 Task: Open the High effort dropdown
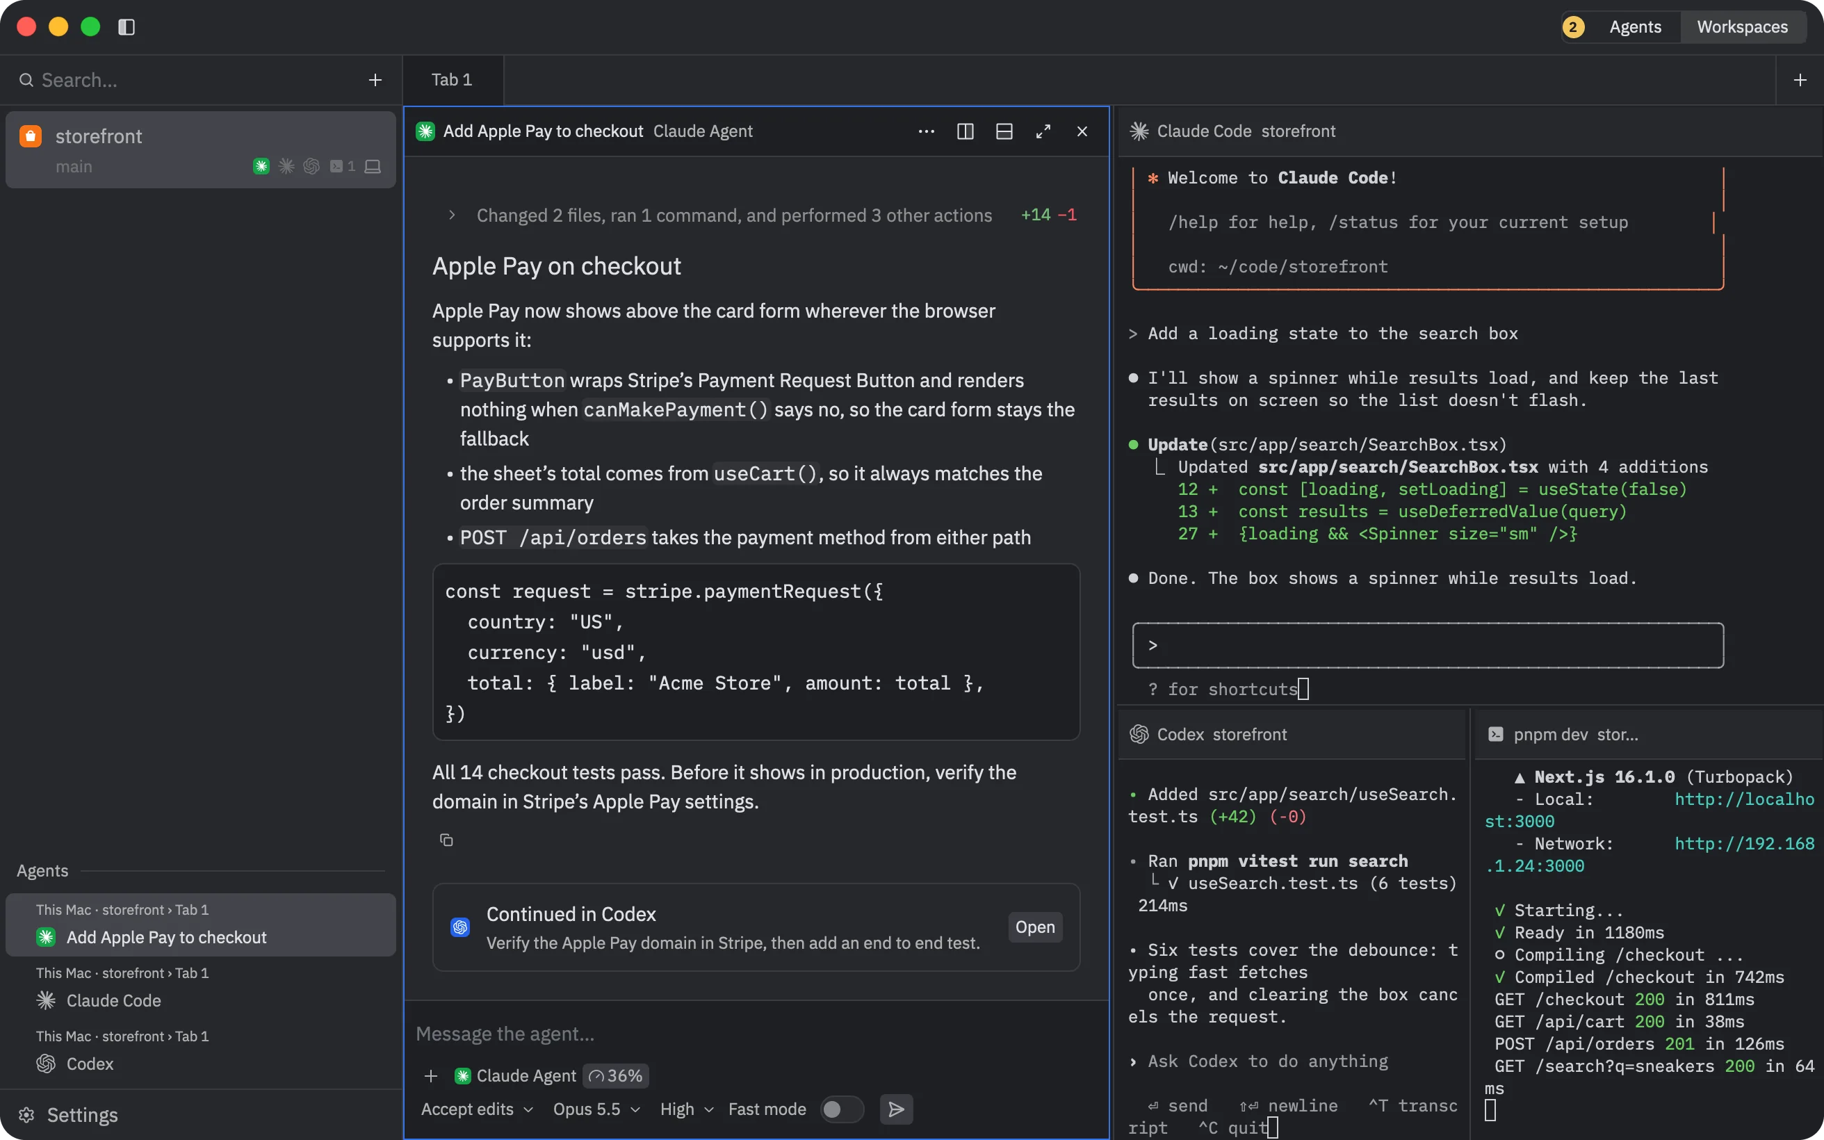coord(687,1109)
